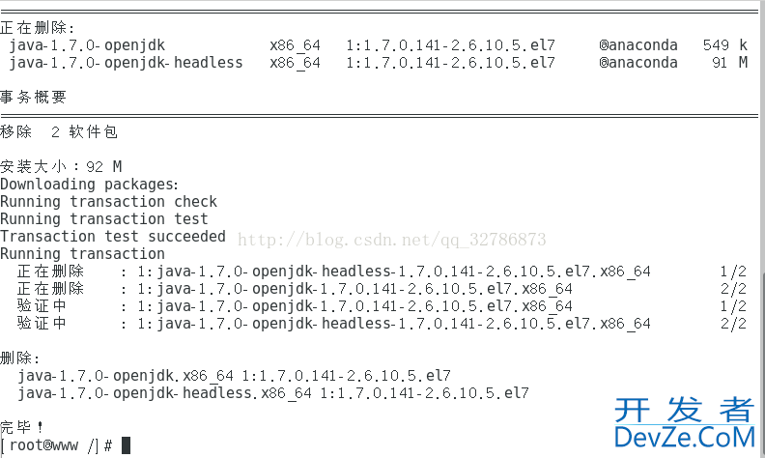765x458 pixels.
Task: Click the terminal cursor block after the prompt
Action: coord(126,445)
